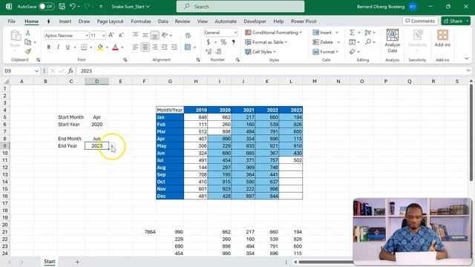
Task: Click the Select All corner triangle
Action: (x=6, y=81)
